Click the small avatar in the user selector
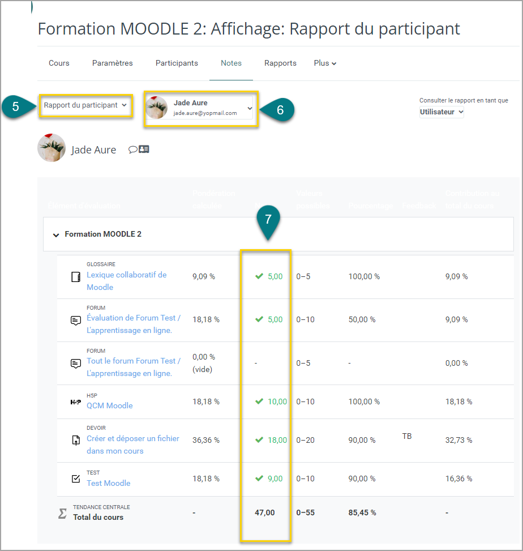This screenshot has width=523, height=551. [x=157, y=108]
